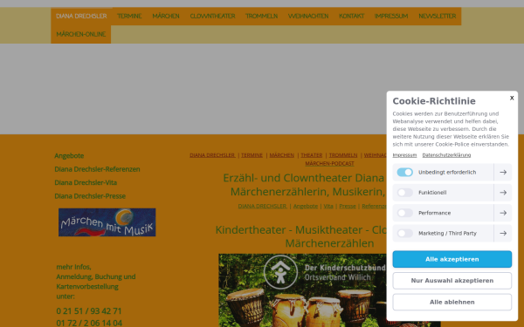Click phone number 01 72 / 2 06 14 04
Viewport: 524px width, 327px height.
click(x=89, y=323)
